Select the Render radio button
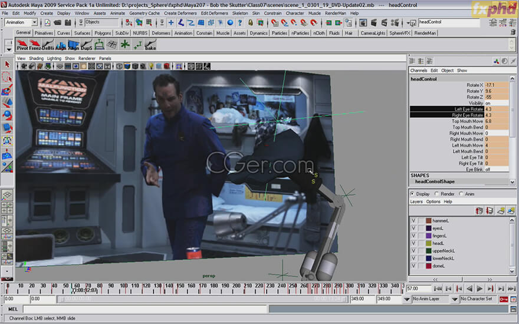 (436, 194)
